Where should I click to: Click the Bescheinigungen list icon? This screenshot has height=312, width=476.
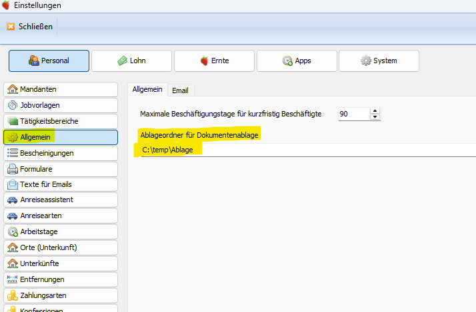13,153
